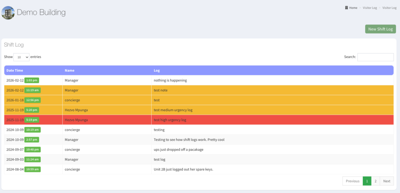400x193 pixels.
Task: Click the first Visitor Log breadcrumb
Action: click(370, 8)
